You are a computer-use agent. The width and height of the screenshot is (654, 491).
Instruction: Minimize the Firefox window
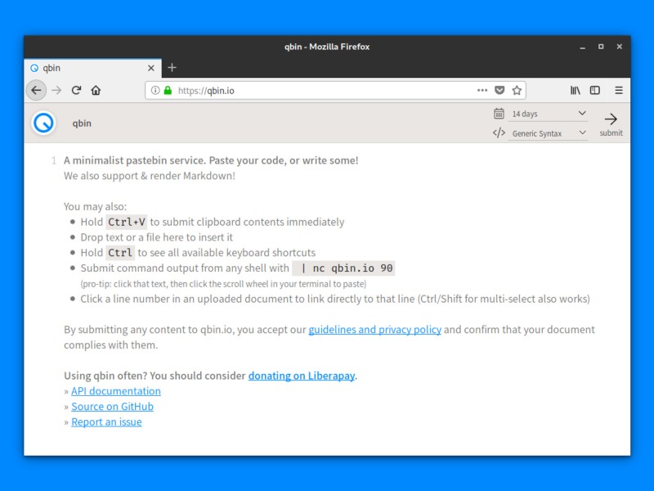pos(582,47)
